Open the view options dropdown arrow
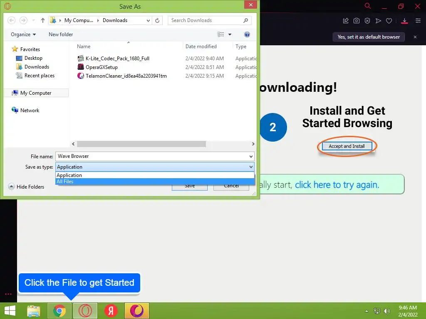The image size is (426, 319). (230, 34)
